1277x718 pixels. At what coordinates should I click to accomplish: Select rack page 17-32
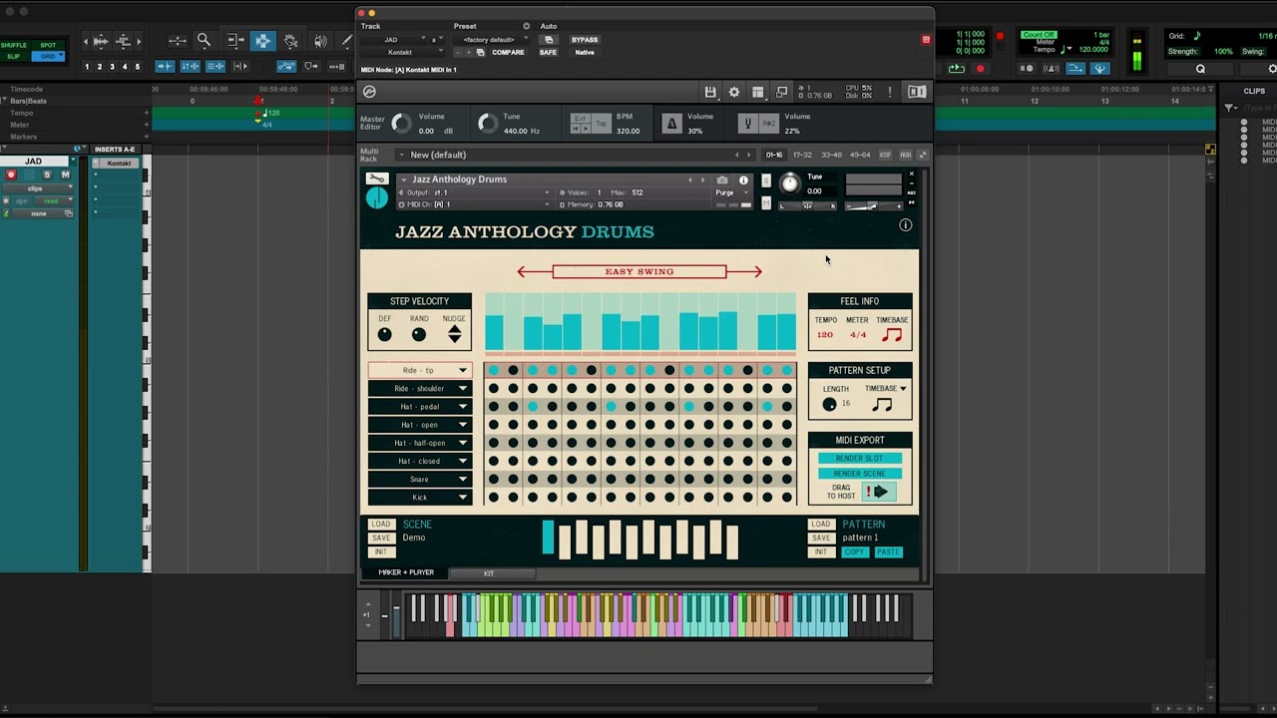coord(802,155)
